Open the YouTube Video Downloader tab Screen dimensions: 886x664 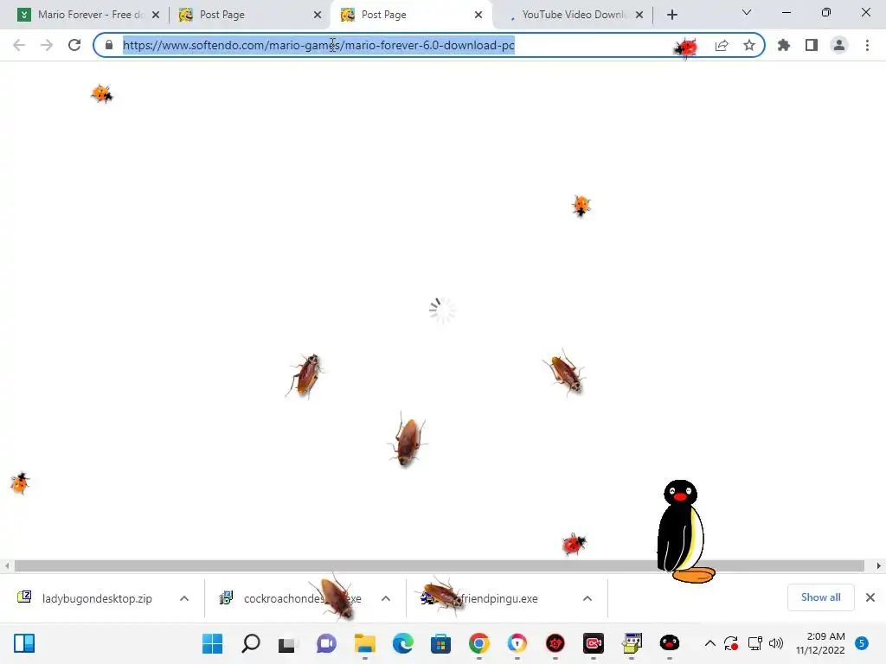(571, 15)
